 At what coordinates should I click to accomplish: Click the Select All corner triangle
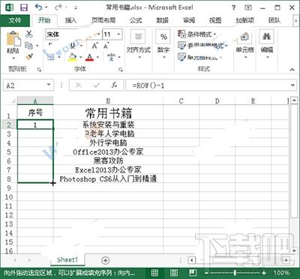(x=13, y=100)
